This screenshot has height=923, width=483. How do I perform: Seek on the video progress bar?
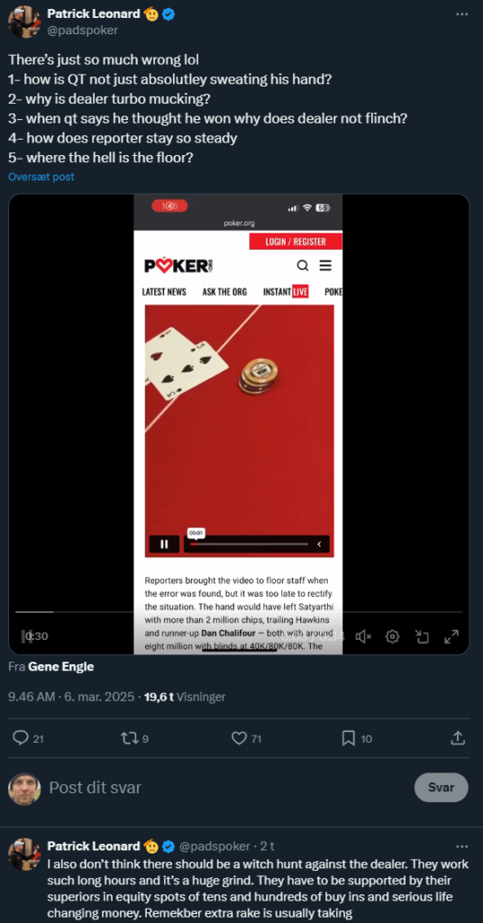[239, 612]
